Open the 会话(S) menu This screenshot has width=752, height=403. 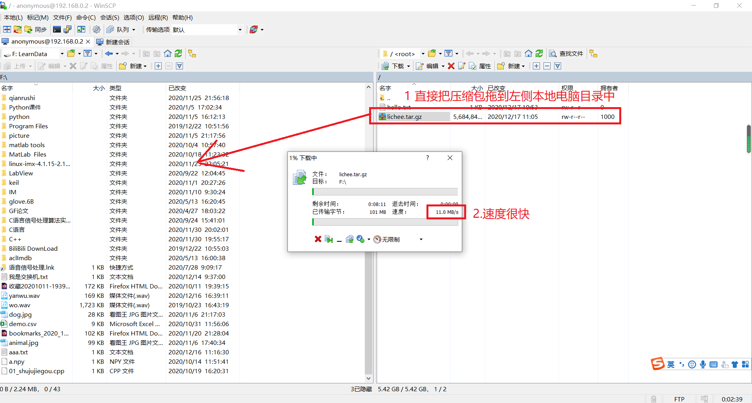click(x=110, y=17)
